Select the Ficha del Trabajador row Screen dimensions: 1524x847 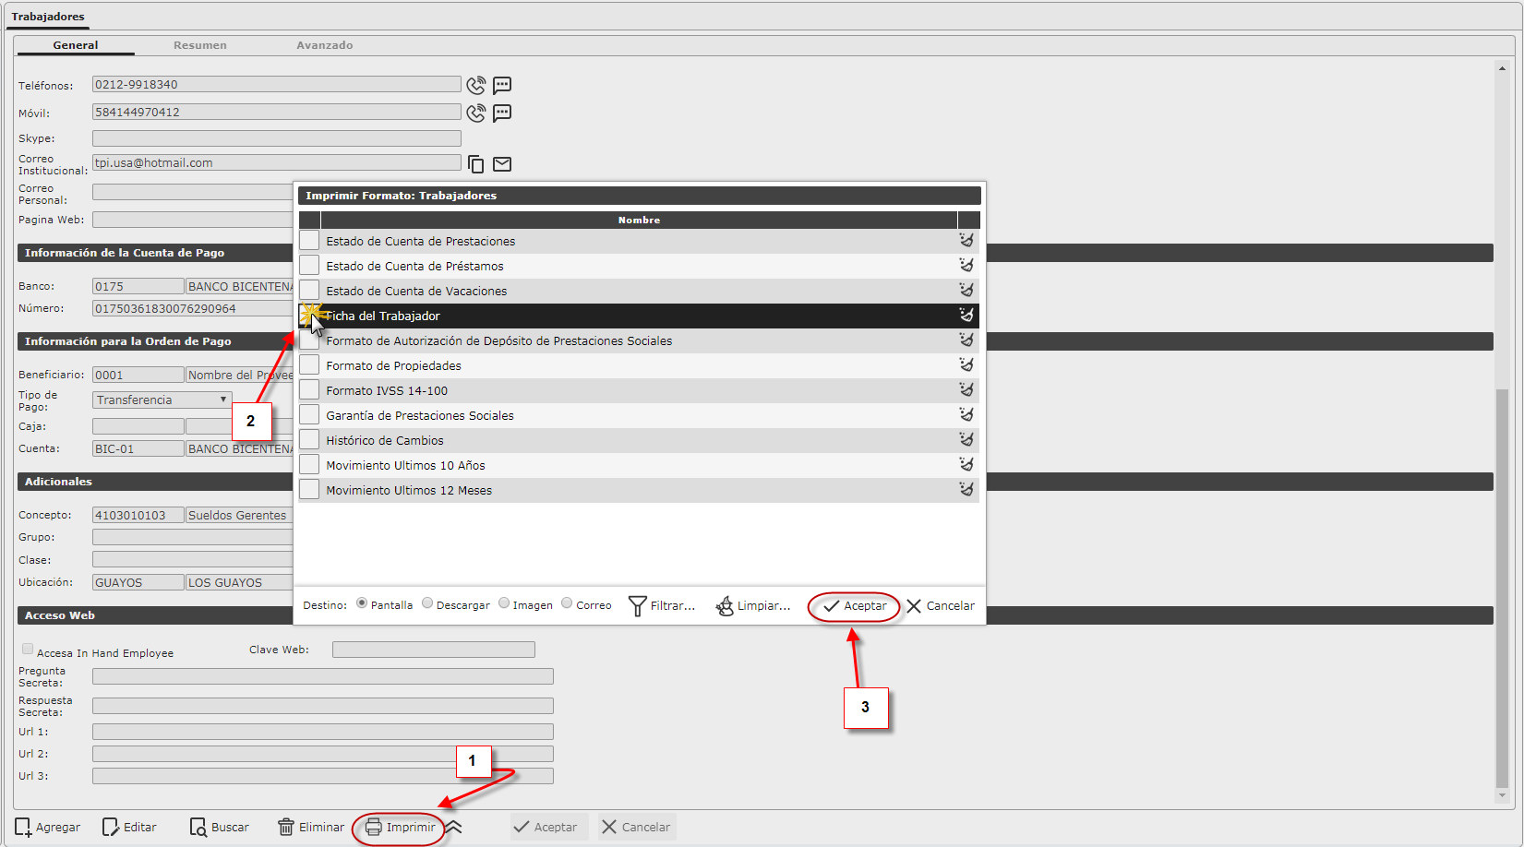pos(639,316)
